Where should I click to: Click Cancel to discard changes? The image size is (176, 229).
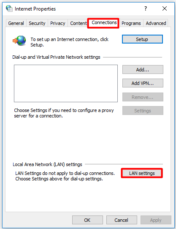point(122,220)
